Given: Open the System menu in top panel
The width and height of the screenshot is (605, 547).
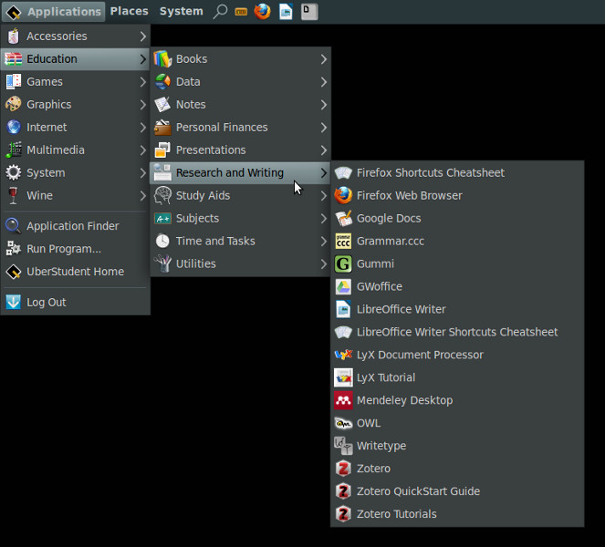Looking at the screenshot, I should point(181,11).
